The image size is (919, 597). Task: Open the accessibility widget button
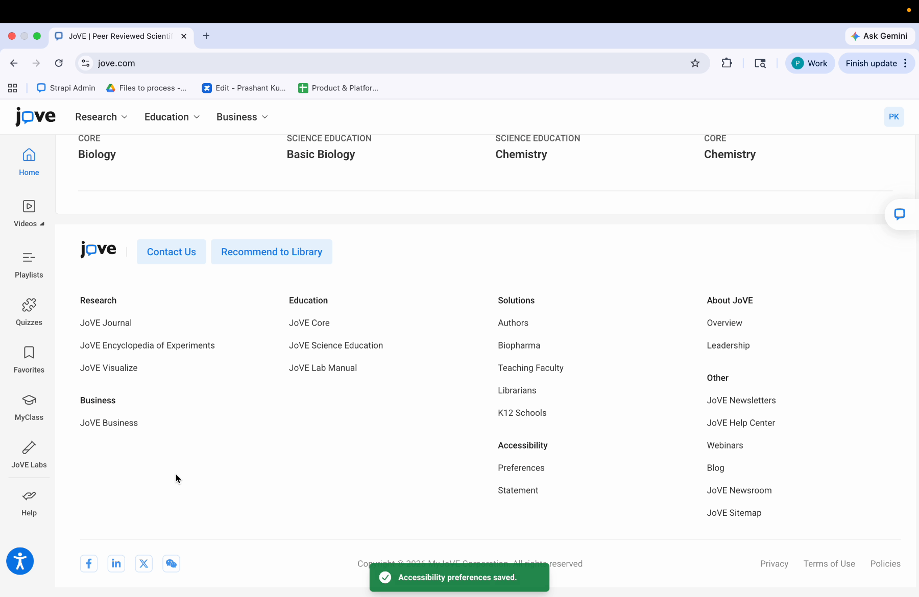(20, 561)
